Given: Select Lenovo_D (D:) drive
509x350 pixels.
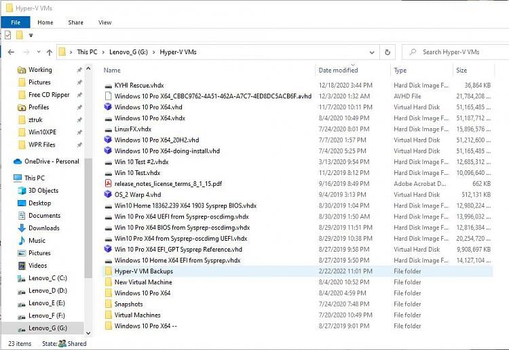Looking at the screenshot, I should coord(48,290).
